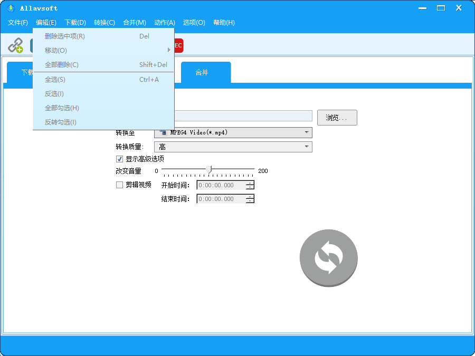Click the 结束时间 down stepper arrow

(x=250, y=201)
